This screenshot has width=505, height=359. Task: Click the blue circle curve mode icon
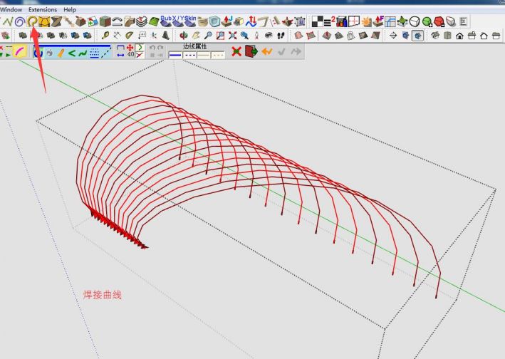pyautogui.click(x=38, y=53)
